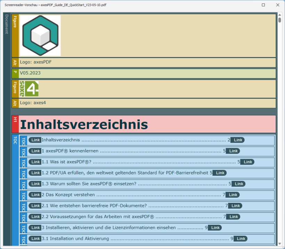Click the axesPDF hexagon logo figure

pos(40,36)
